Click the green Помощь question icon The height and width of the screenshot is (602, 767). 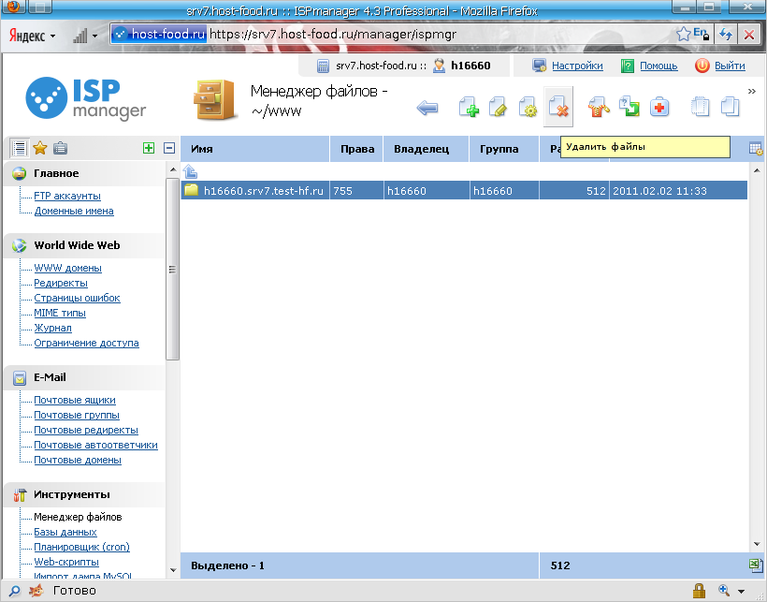(627, 66)
